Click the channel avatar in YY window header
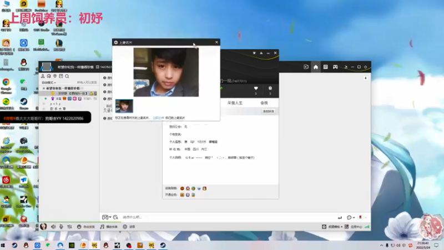The image size is (444, 250). coord(47,67)
